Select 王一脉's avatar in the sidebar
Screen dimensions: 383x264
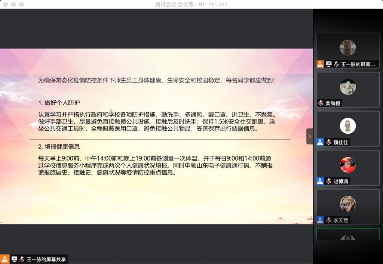point(347,48)
